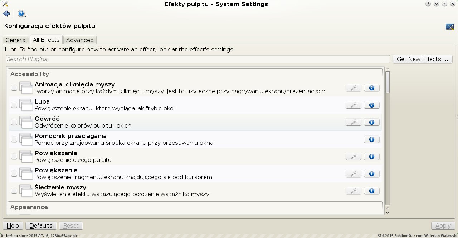This screenshot has height=238, width=458.
Task: Configure the Odwróć effect via wrench
Action: pos(353,122)
